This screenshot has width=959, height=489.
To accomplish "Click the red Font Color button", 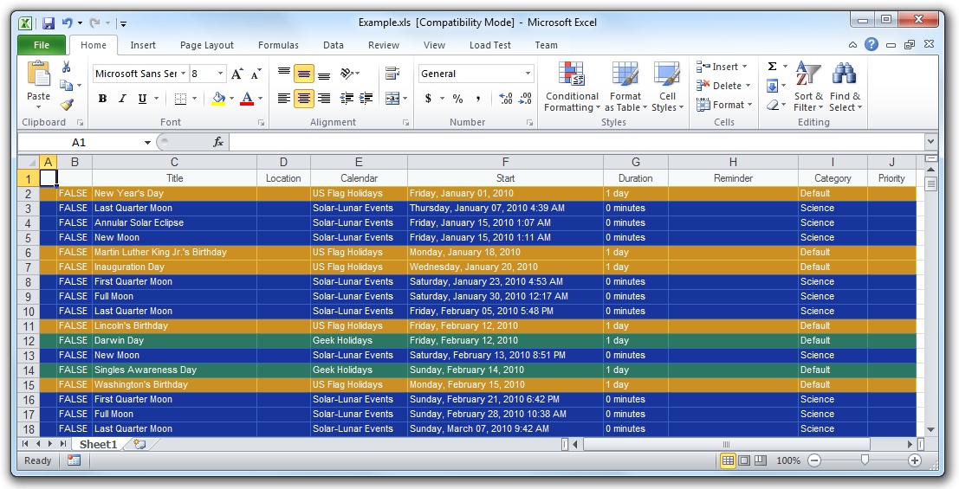I will (247, 99).
